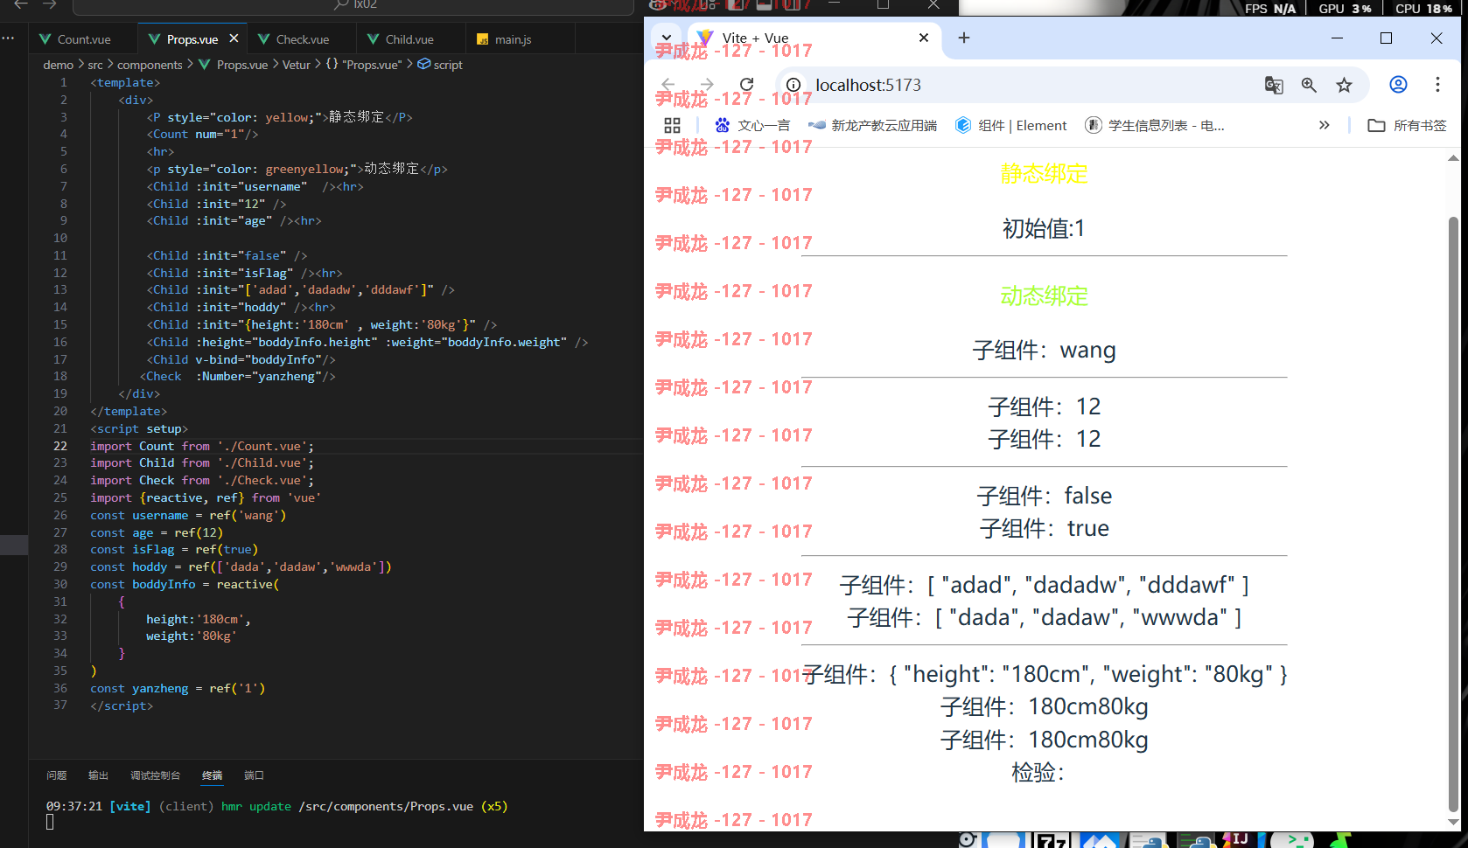Image resolution: width=1468 pixels, height=848 pixels.
Task: Open the bookmarks bar apps grid icon
Action: 672,125
